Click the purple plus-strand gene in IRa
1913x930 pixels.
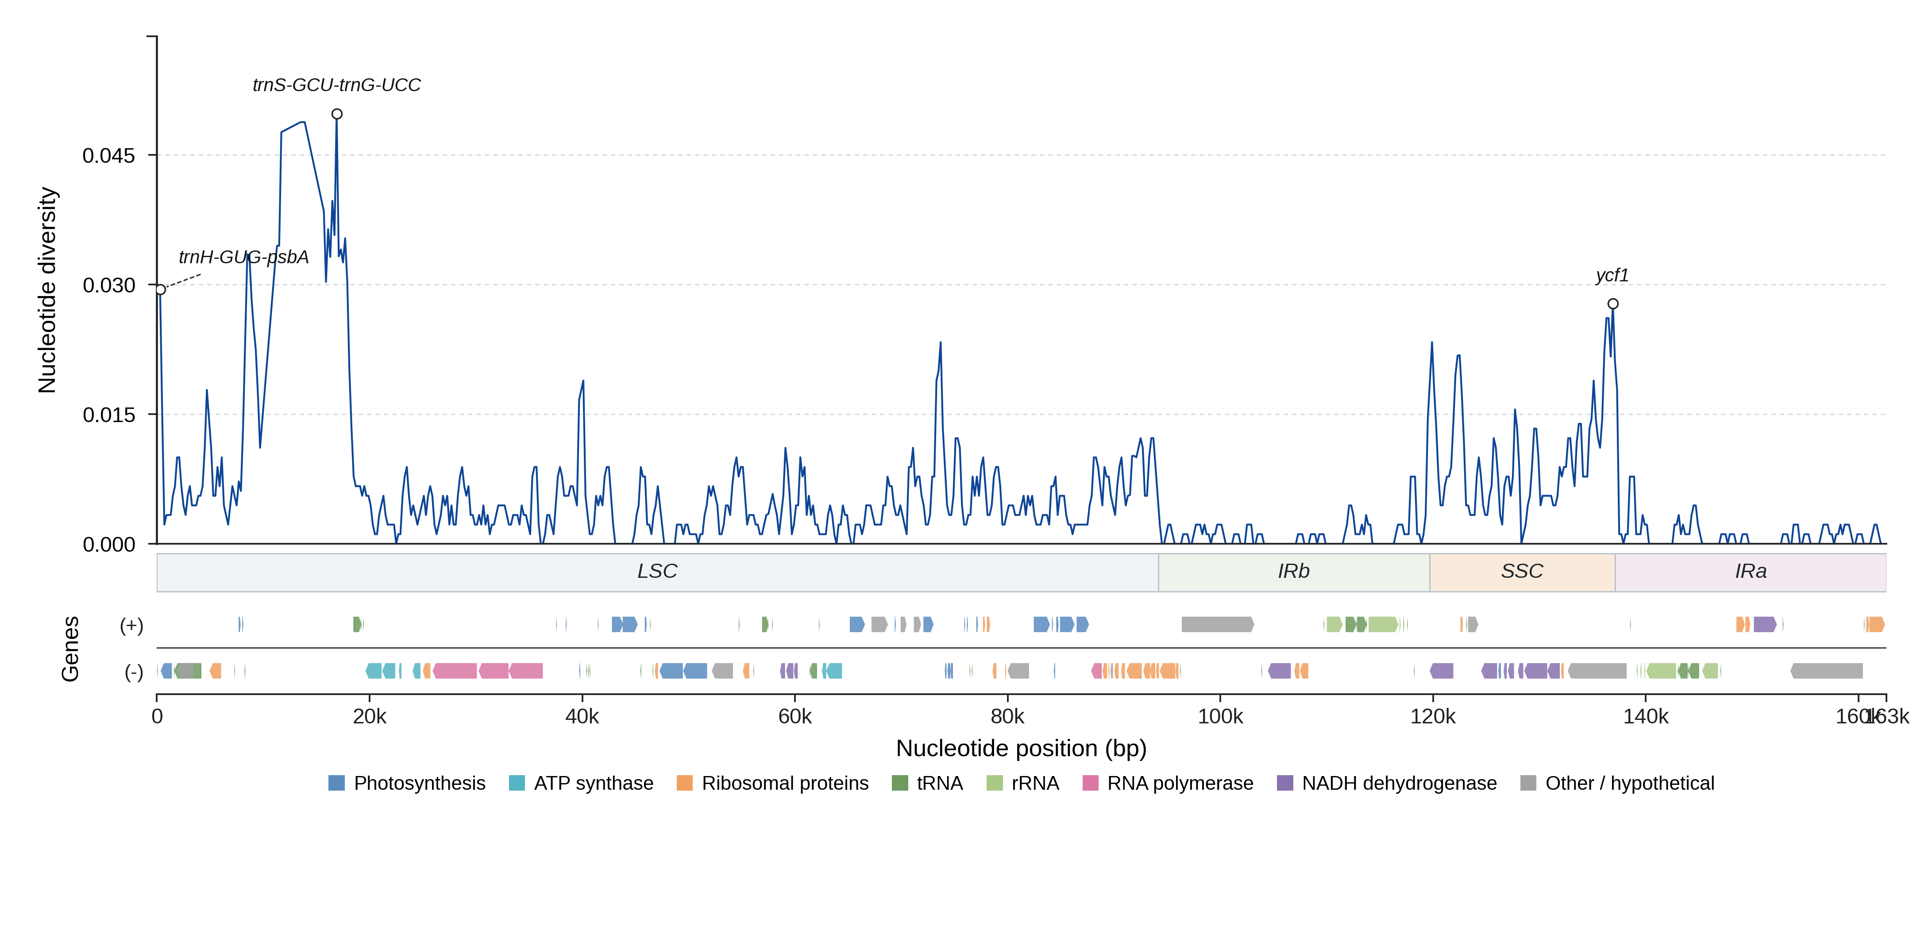(1764, 624)
